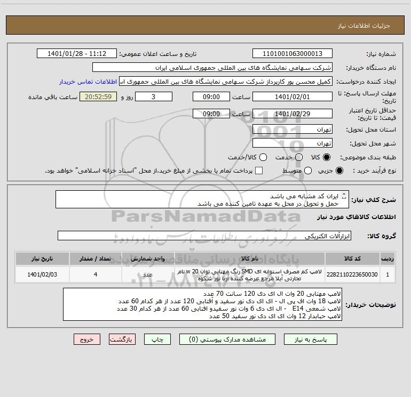Select the متوسط purchase type radio
Screen dimensions: 411x397
pyautogui.click(x=308, y=171)
